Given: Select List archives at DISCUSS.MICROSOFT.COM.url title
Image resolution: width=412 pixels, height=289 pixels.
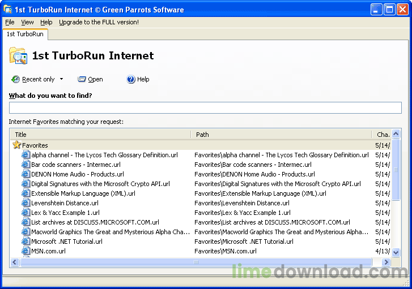Looking at the screenshot, I should [x=95, y=222].
